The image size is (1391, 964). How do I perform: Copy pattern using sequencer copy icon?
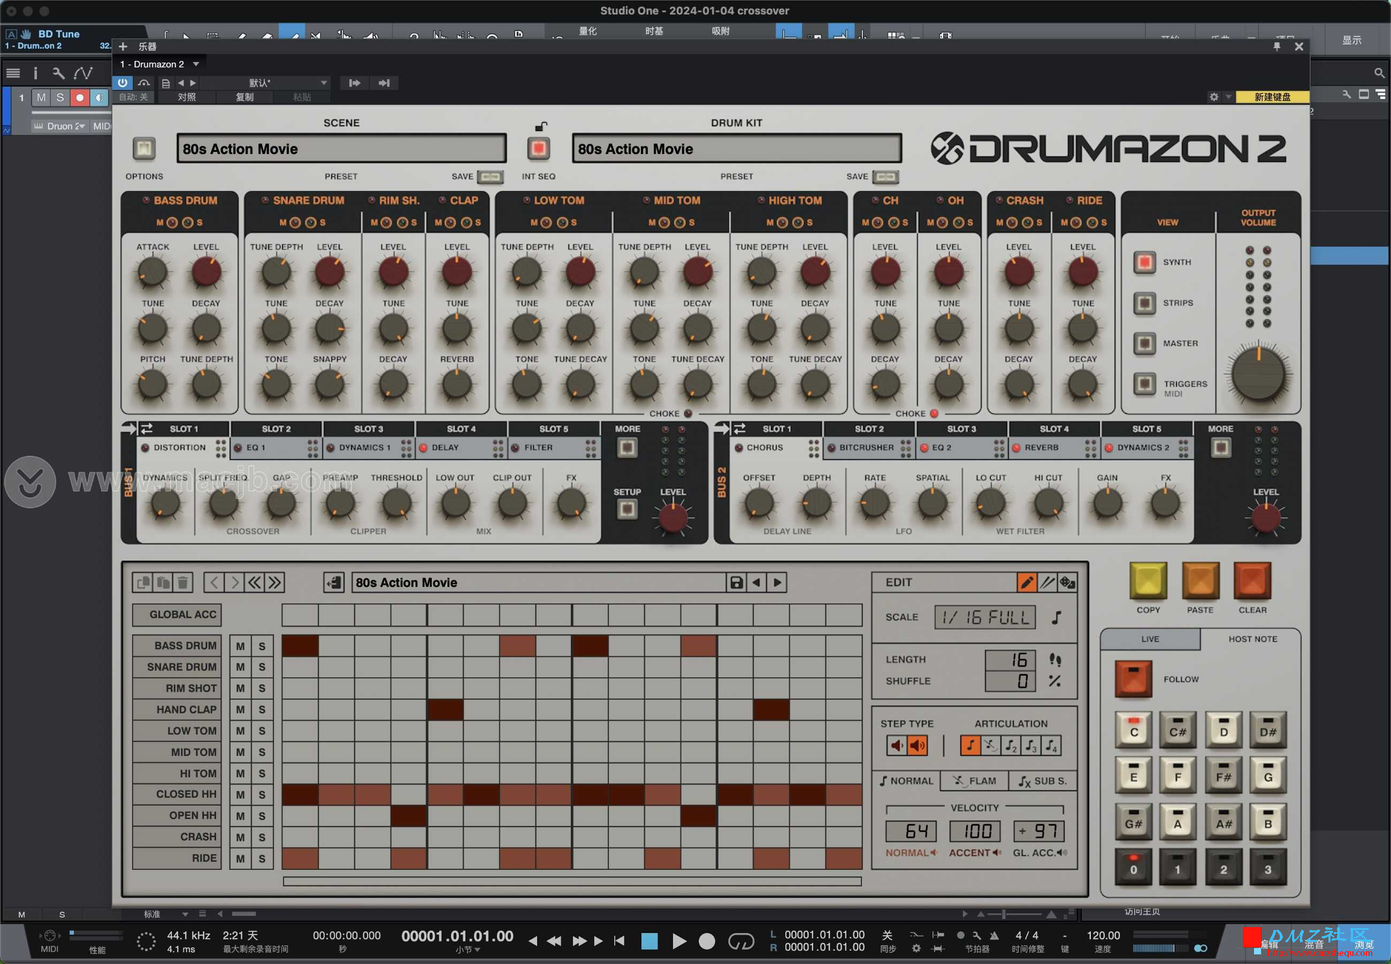(142, 582)
